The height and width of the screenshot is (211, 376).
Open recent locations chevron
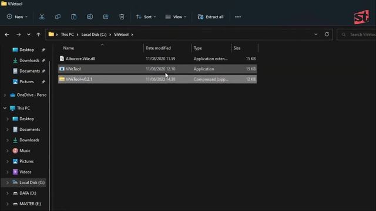(x=29, y=35)
